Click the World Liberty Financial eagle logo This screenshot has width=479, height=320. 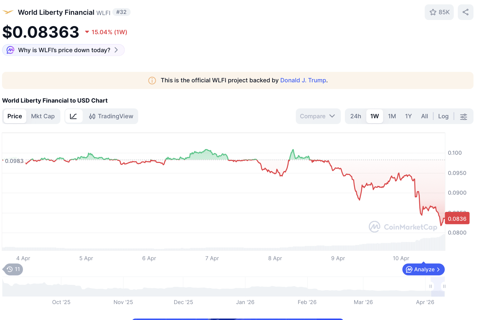(x=8, y=12)
